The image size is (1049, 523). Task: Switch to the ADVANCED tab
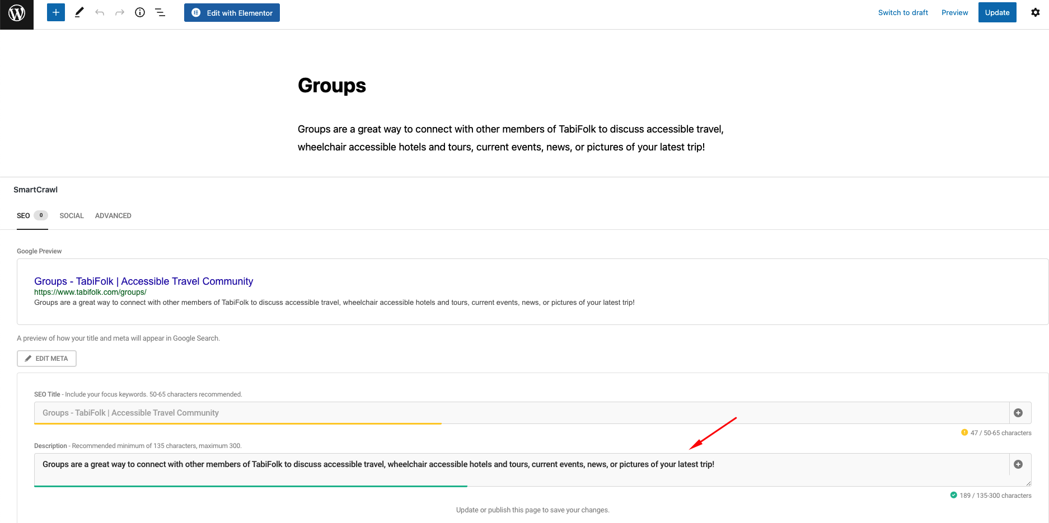(x=113, y=216)
